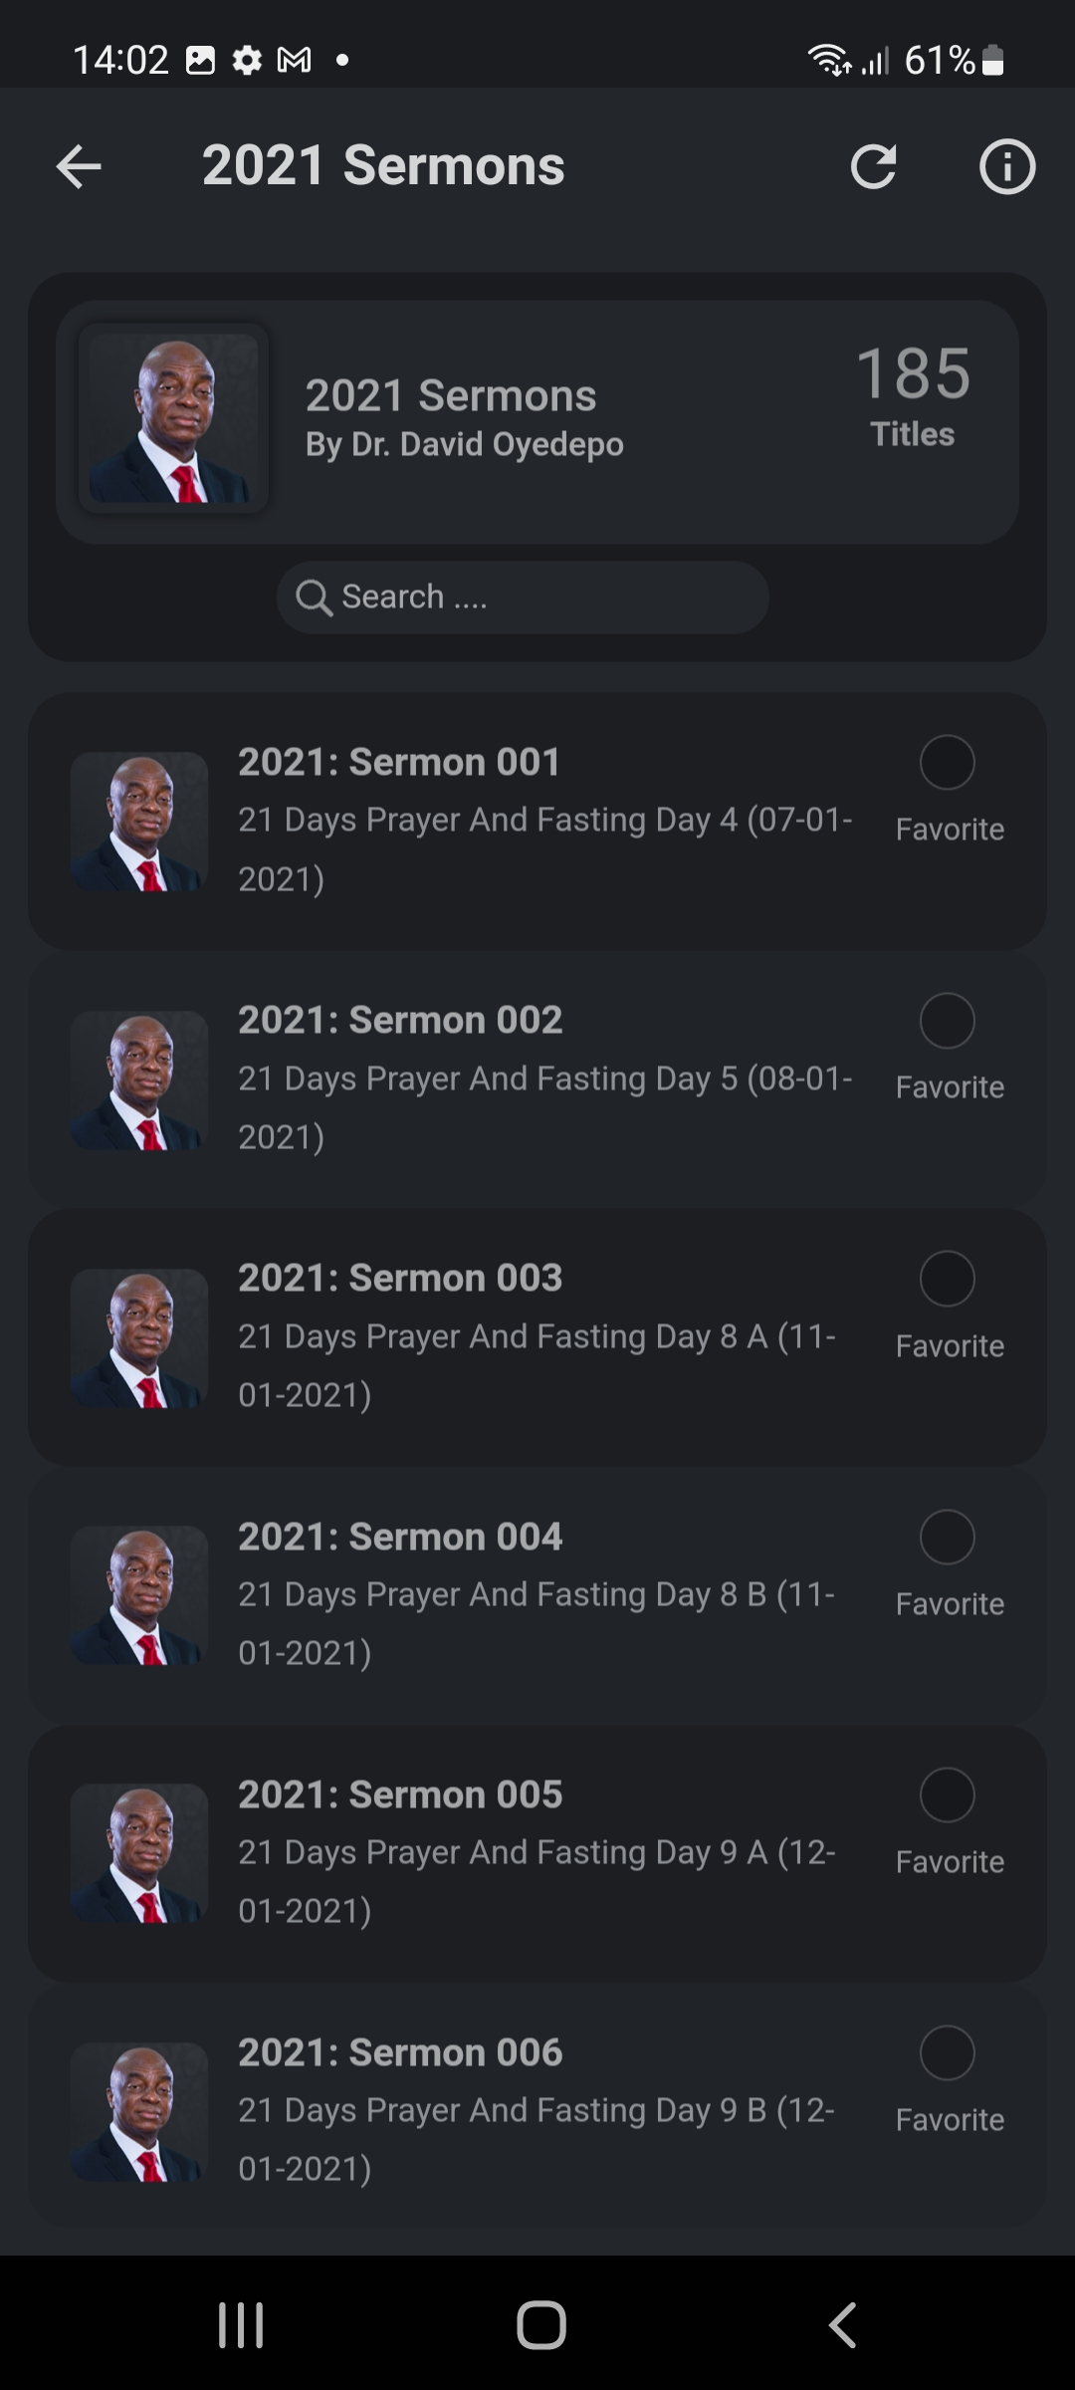The image size is (1075, 2390).
Task: Toggle favorite circle for Sermon 006
Action: click(947, 2052)
